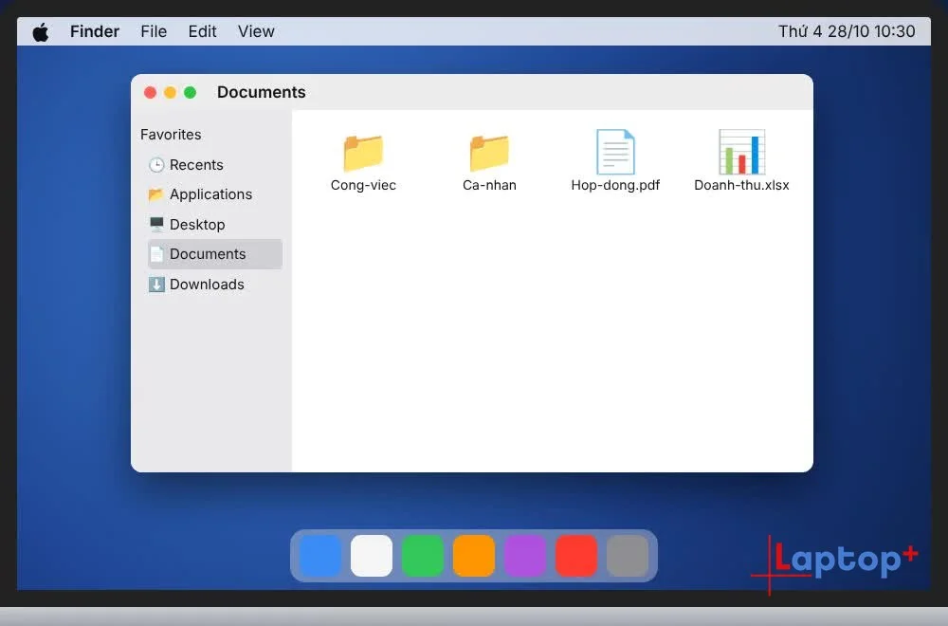Click the Desktop monitor icon in sidebar
Screen dimensions: 948x626
tap(156, 225)
